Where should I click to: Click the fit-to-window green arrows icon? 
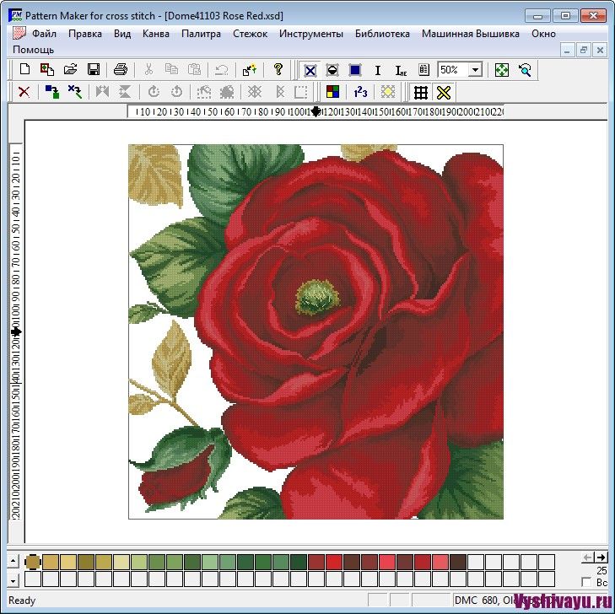502,70
